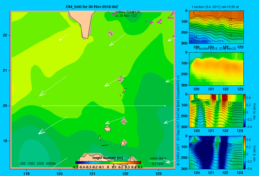
Task: Click the west endpoint of the white transect line
Action: [43, 106]
